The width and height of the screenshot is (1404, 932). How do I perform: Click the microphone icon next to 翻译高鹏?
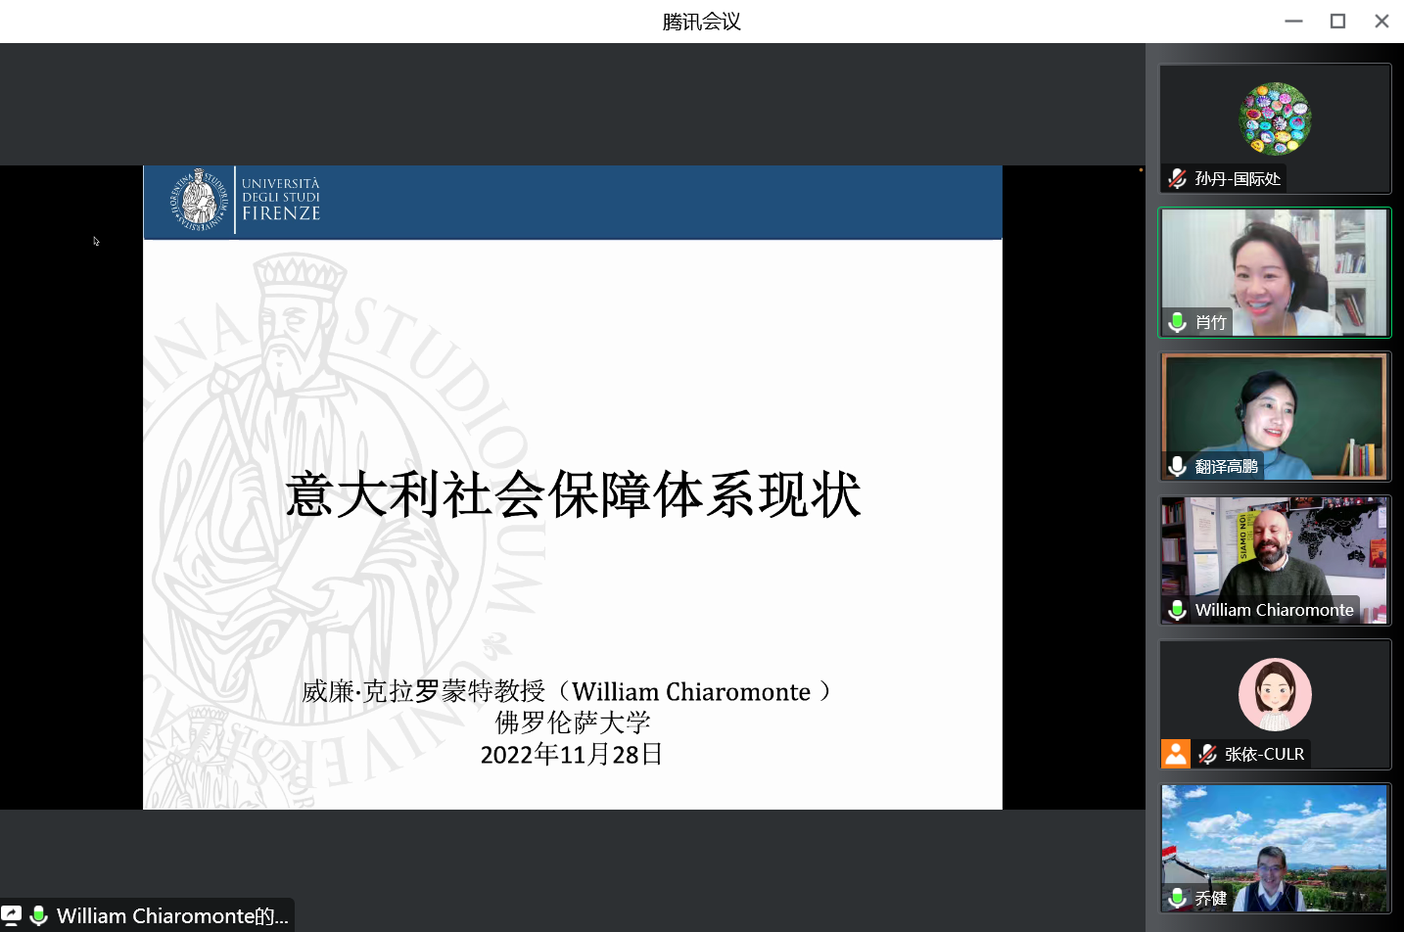[x=1178, y=466]
